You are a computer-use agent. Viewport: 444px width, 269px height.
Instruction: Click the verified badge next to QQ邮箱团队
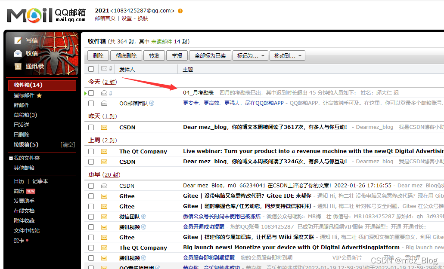point(152,103)
